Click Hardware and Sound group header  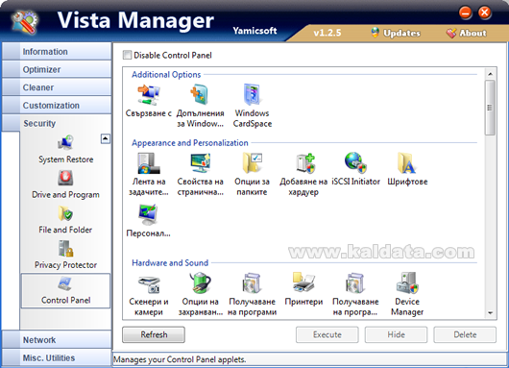tap(170, 262)
